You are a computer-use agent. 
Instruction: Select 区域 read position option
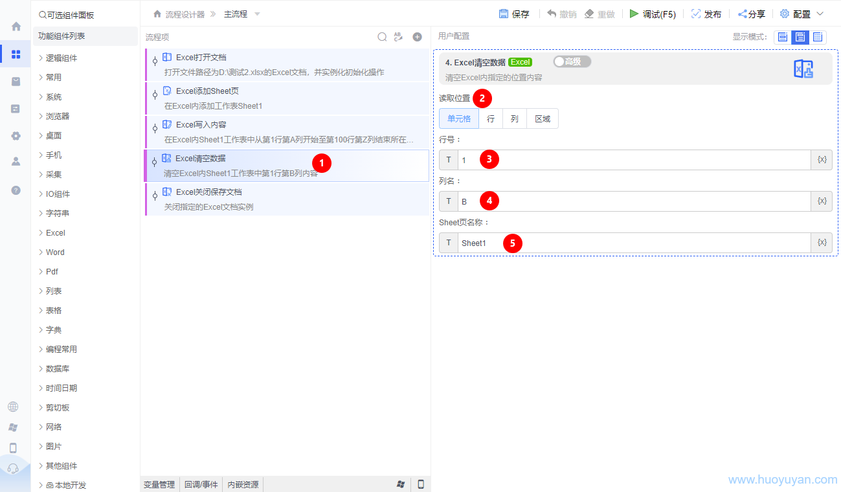(542, 119)
